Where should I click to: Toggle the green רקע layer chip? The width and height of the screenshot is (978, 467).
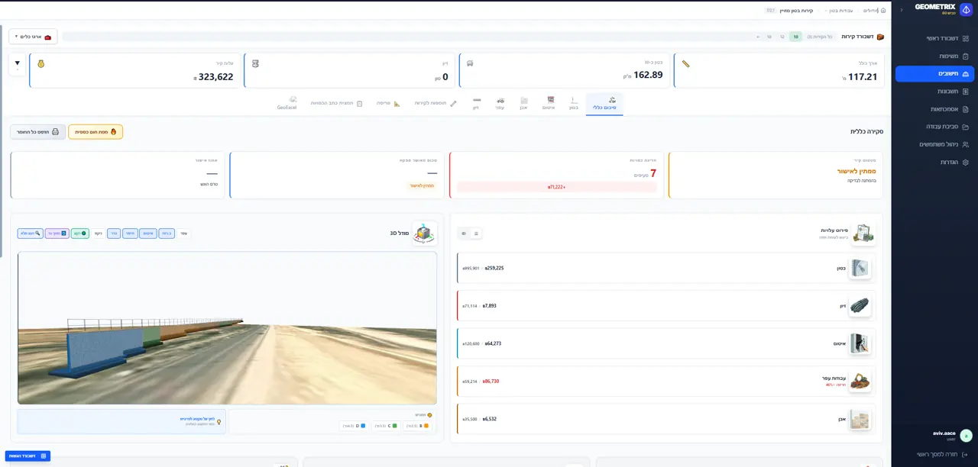tap(80, 233)
